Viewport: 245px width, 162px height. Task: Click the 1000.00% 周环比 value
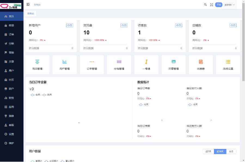(x=99, y=40)
